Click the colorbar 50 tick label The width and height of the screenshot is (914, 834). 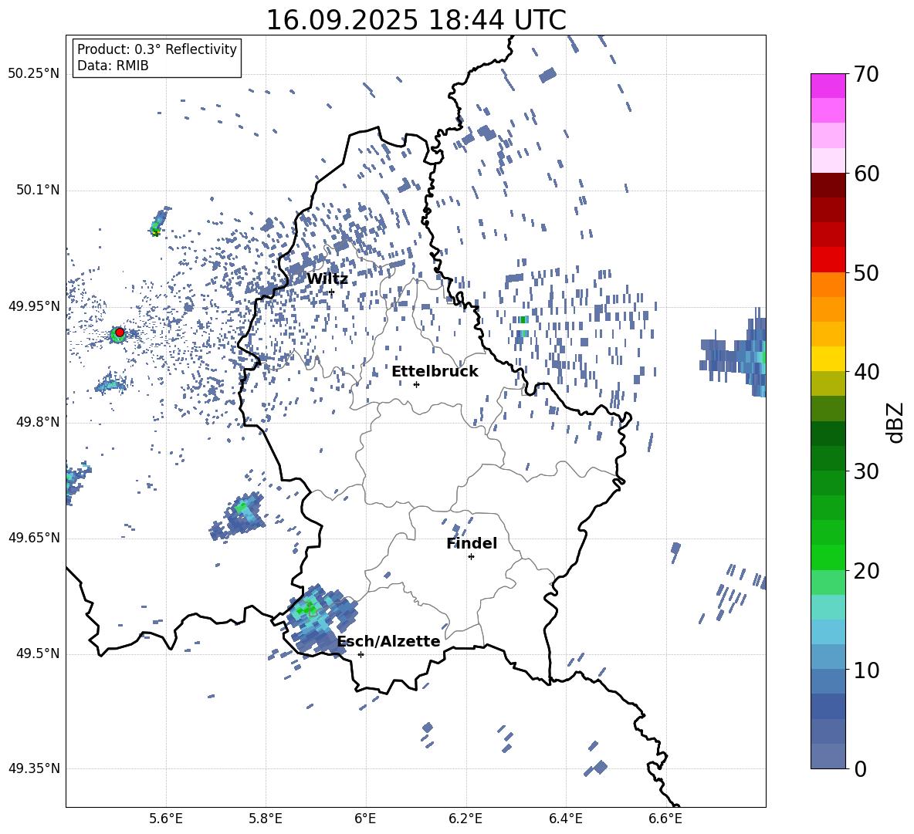tap(866, 272)
